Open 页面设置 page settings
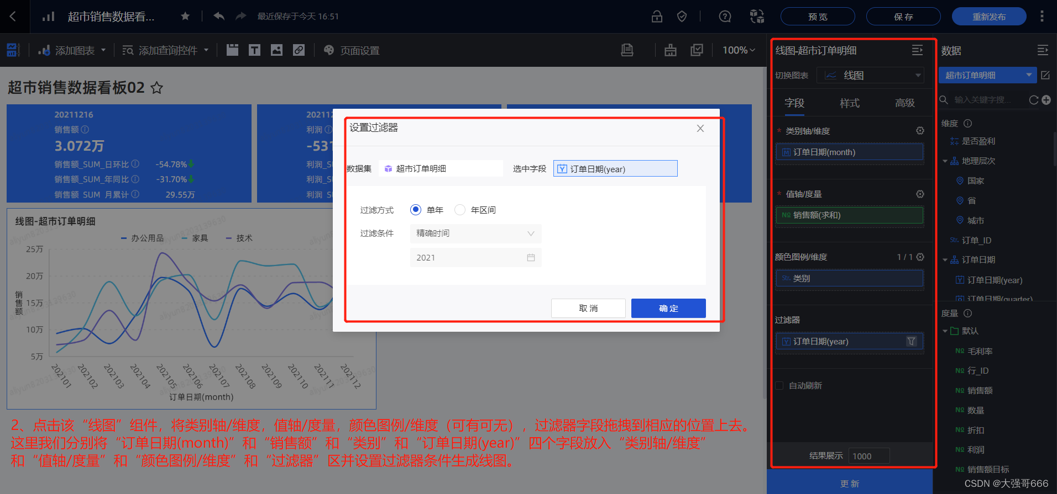Image resolution: width=1057 pixels, height=494 pixels. pyautogui.click(x=352, y=50)
